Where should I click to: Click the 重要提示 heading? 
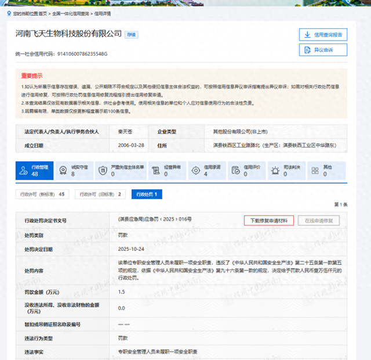pos(32,76)
